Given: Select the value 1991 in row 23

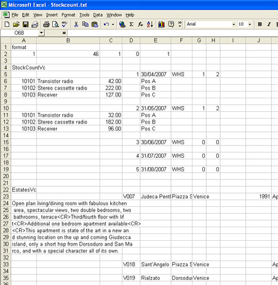Looking at the screenshot, I should click(258, 197).
